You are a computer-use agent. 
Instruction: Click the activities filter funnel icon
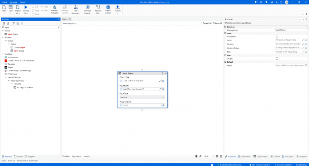(22, 24)
